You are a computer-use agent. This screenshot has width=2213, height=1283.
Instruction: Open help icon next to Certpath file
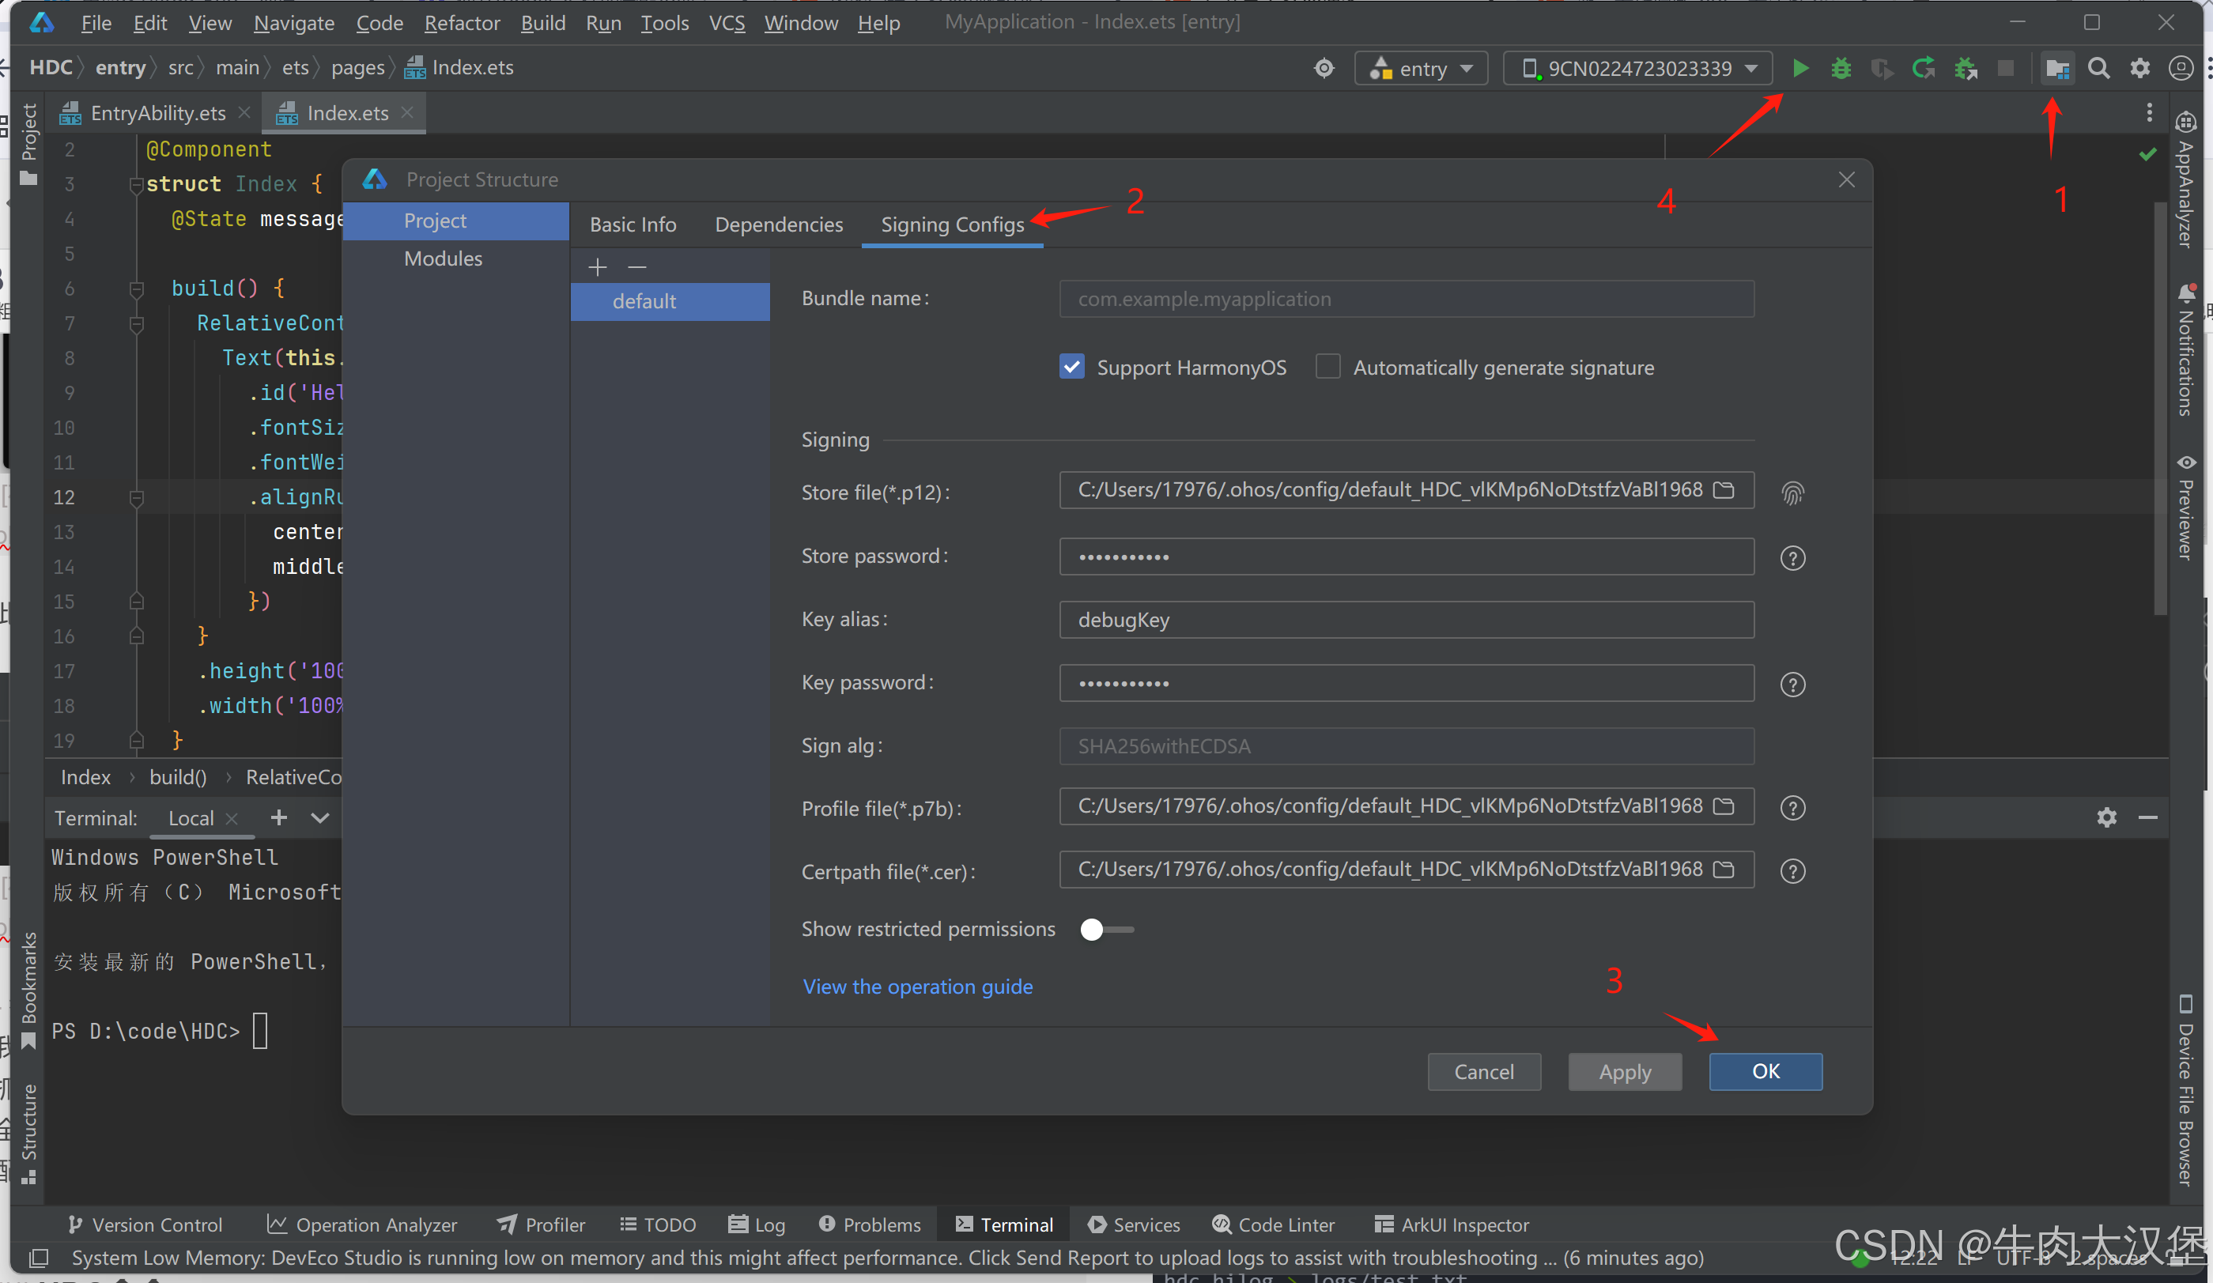(x=1792, y=871)
